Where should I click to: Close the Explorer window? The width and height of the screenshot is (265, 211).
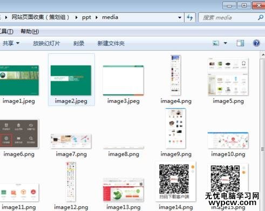click(x=259, y=5)
